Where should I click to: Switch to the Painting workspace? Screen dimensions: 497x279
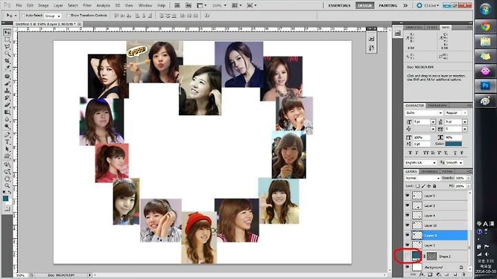(388, 6)
